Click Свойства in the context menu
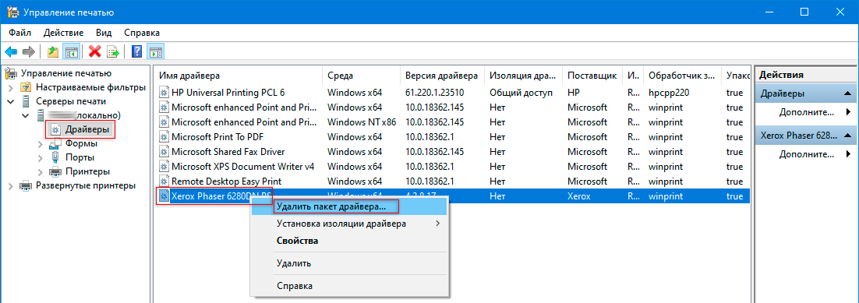This screenshot has width=859, height=303. click(298, 241)
